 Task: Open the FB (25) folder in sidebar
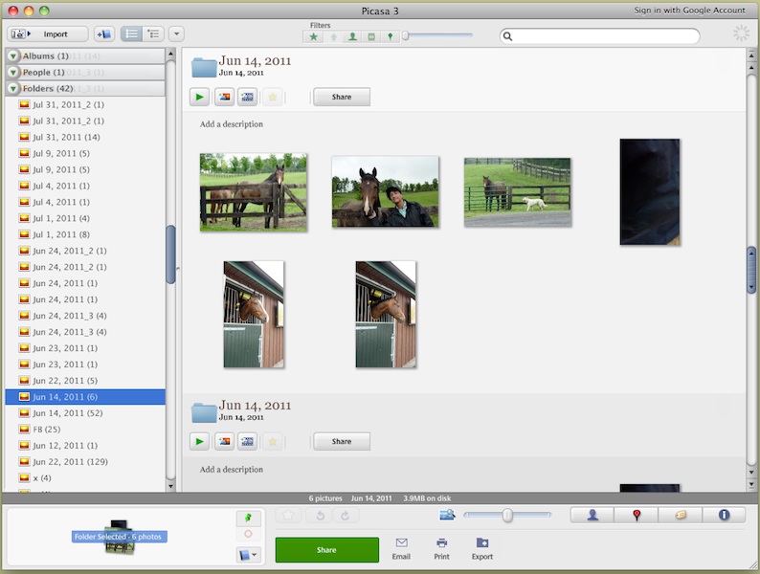(x=46, y=429)
